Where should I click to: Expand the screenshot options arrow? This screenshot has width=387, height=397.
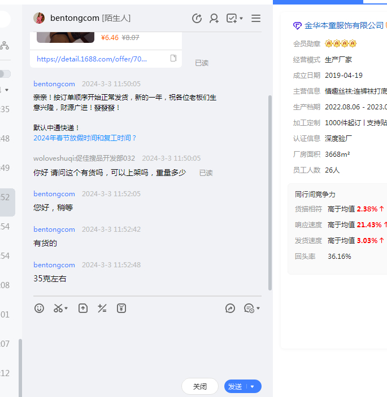[66, 308]
